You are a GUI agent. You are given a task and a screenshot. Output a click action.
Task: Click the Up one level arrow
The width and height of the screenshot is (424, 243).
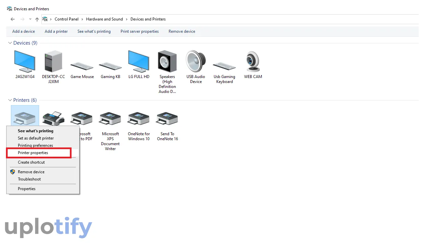37,19
